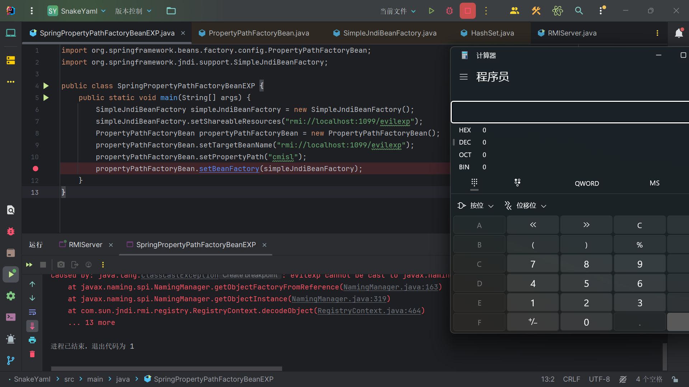Run the current file with the green play icon
Screen dimensions: 689x387
431,11
